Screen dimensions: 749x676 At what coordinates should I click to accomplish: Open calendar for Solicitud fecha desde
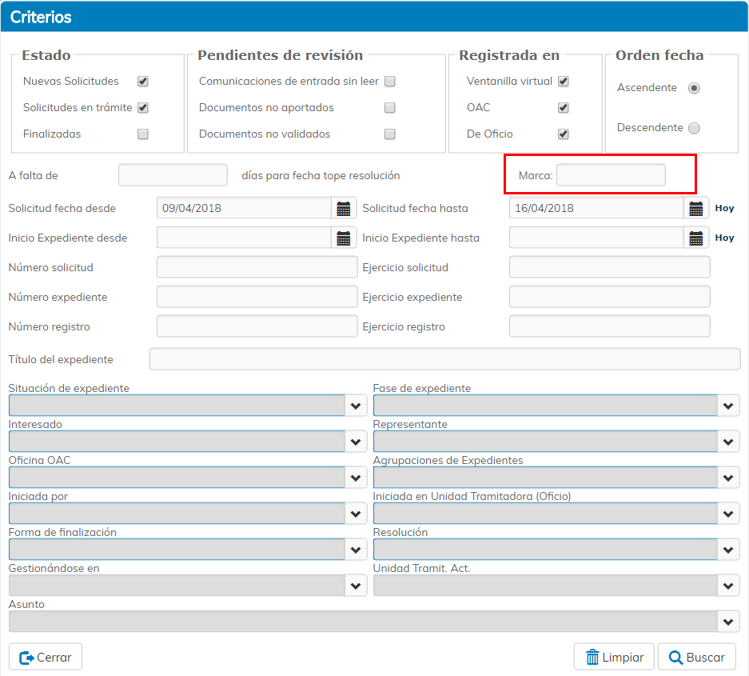click(x=344, y=209)
